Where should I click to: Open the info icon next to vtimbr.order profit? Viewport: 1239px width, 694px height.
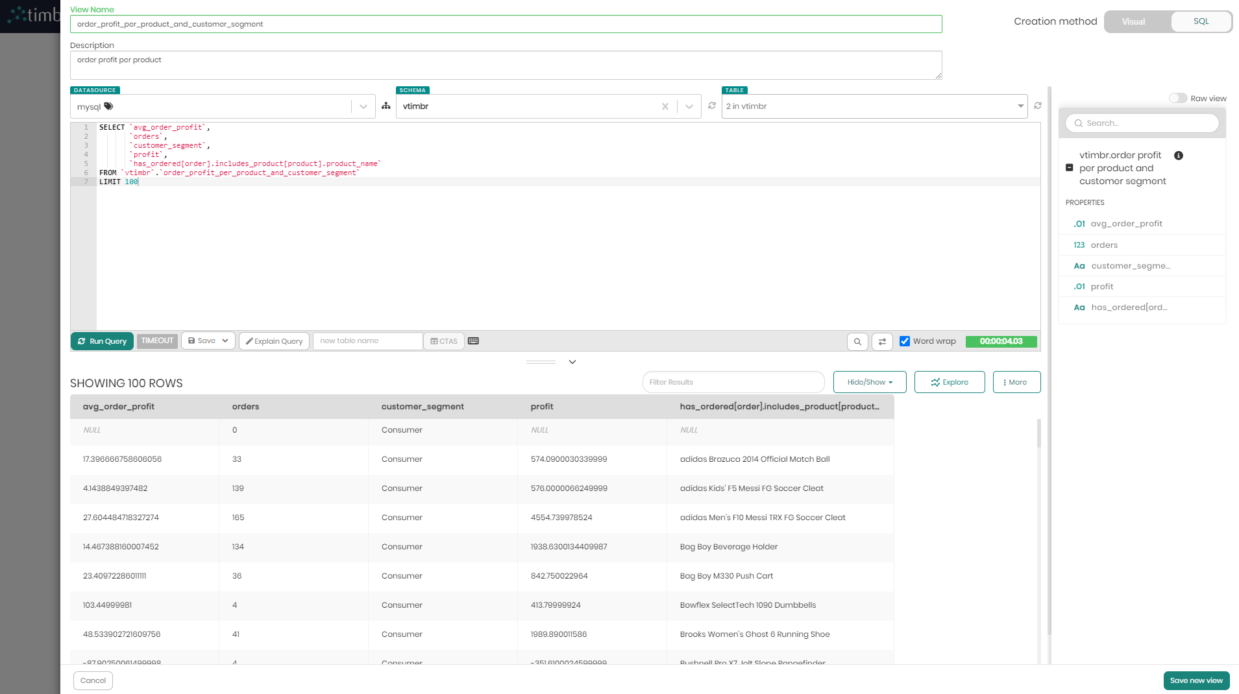(x=1179, y=156)
